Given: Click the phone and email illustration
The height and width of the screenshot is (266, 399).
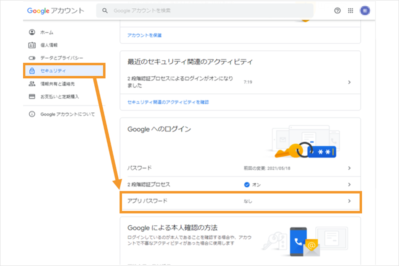Looking at the screenshot, I should [306, 241].
